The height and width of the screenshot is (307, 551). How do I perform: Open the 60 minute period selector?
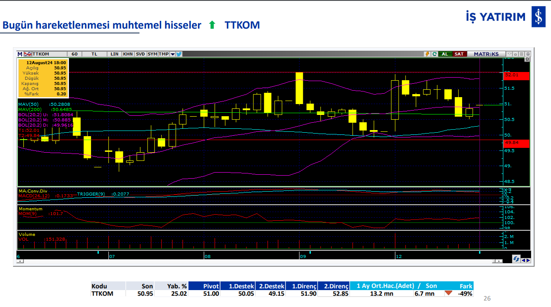click(x=75, y=54)
